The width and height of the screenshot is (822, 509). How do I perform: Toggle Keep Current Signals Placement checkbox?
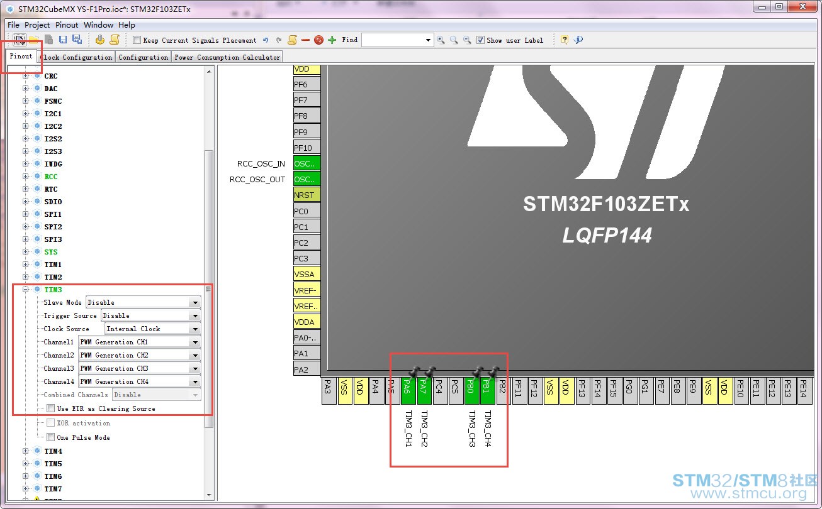tap(137, 40)
